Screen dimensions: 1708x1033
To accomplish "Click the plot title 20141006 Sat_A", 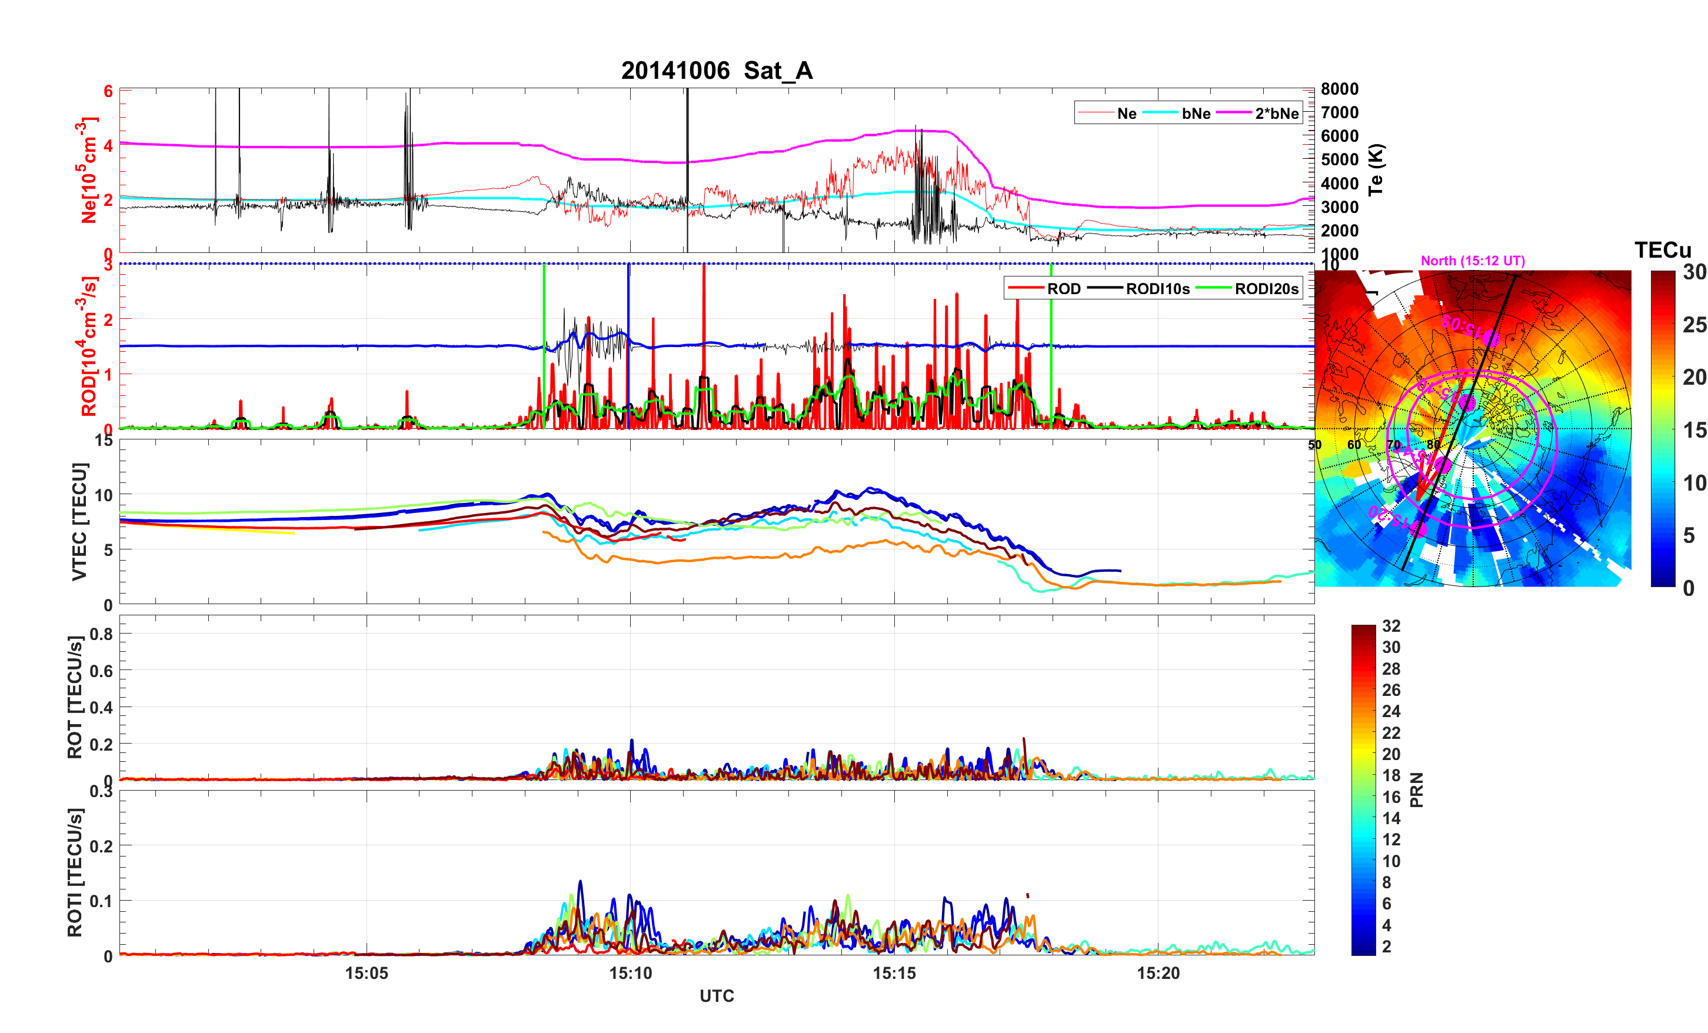I will [716, 70].
